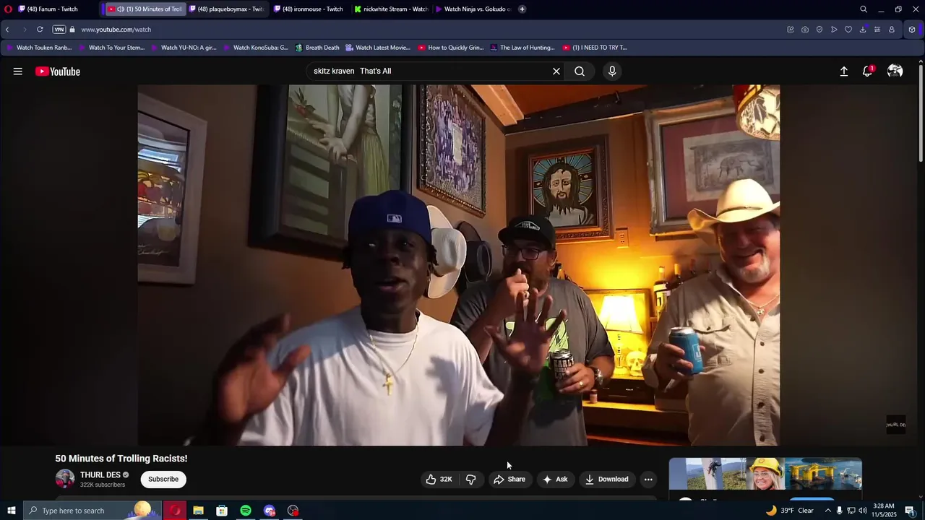Start voice search with the microphone icon
The width and height of the screenshot is (925, 520).
(612, 71)
